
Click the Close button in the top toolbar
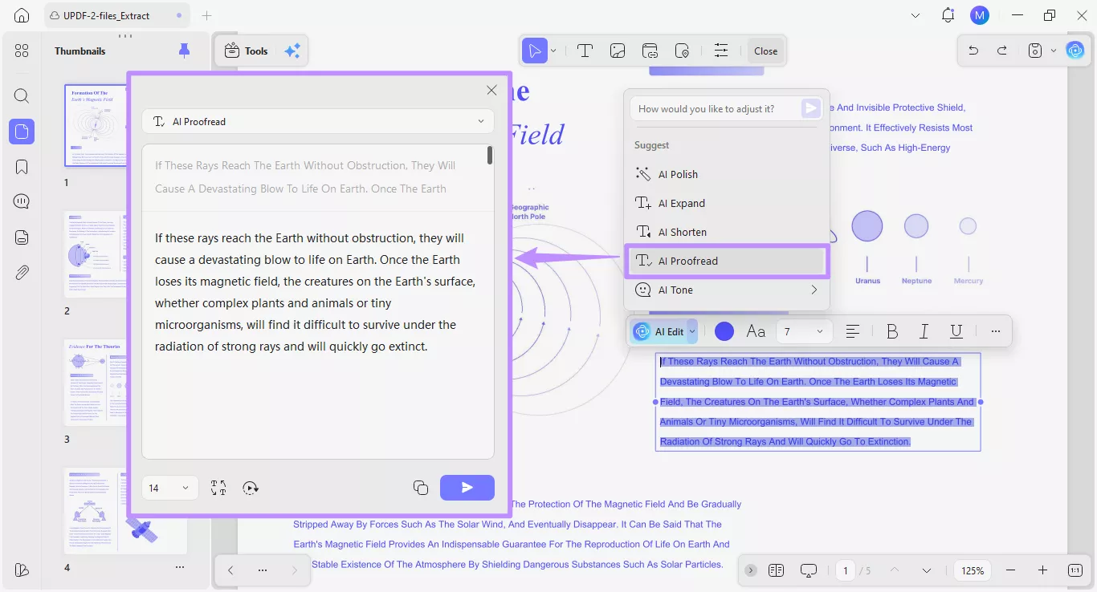pos(765,50)
